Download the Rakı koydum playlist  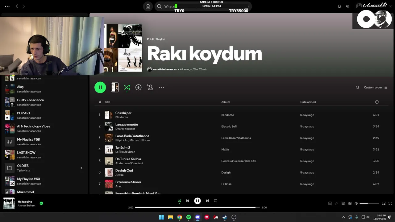pos(139,87)
